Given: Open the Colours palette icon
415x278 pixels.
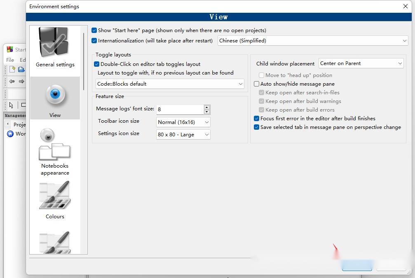Looking at the screenshot, I should (x=55, y=195).
